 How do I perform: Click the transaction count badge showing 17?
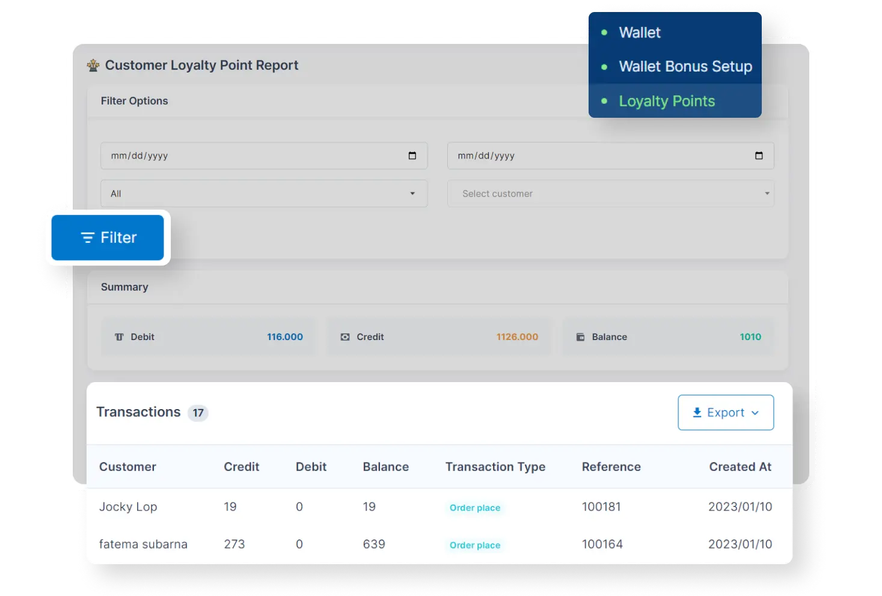point(198,413)
